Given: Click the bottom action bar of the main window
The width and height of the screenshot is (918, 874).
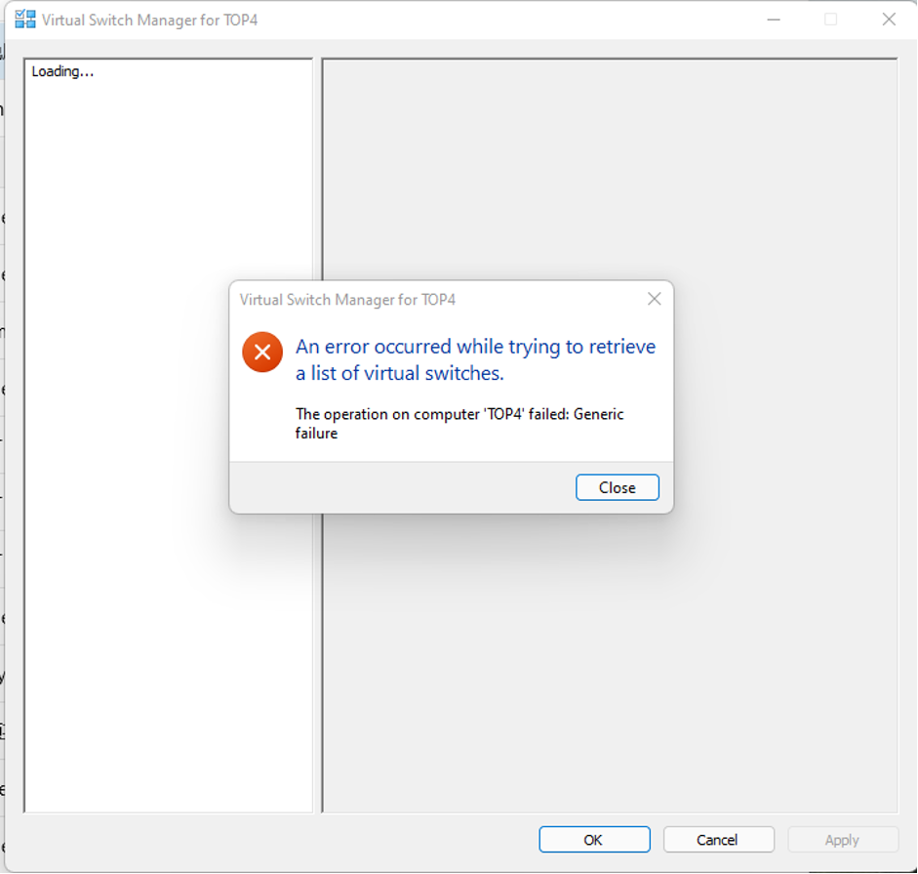Looking at the screenshot, I should (x=293, y=840).
